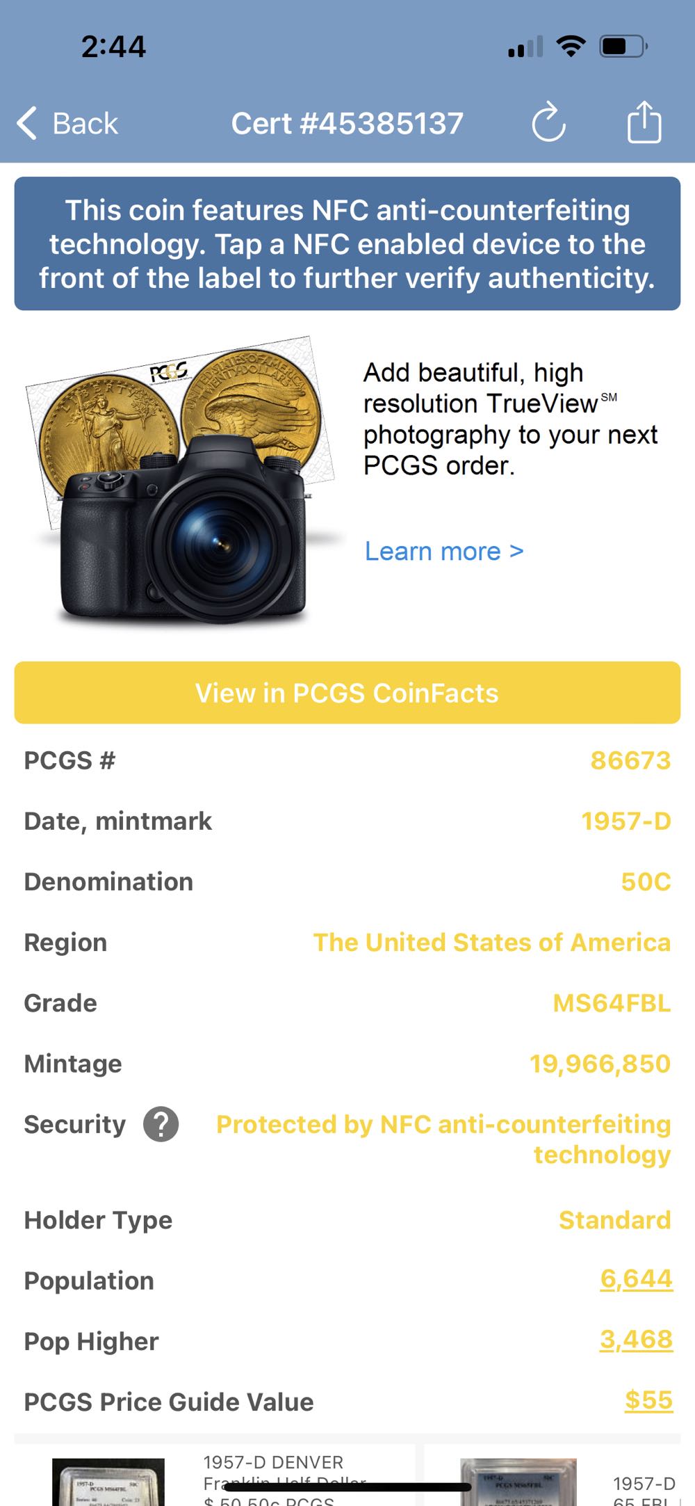This screenshot has width=695, height=1506.
Task: Open second 1957-D listing thumbnail
Action: (x=518, y=1482)
